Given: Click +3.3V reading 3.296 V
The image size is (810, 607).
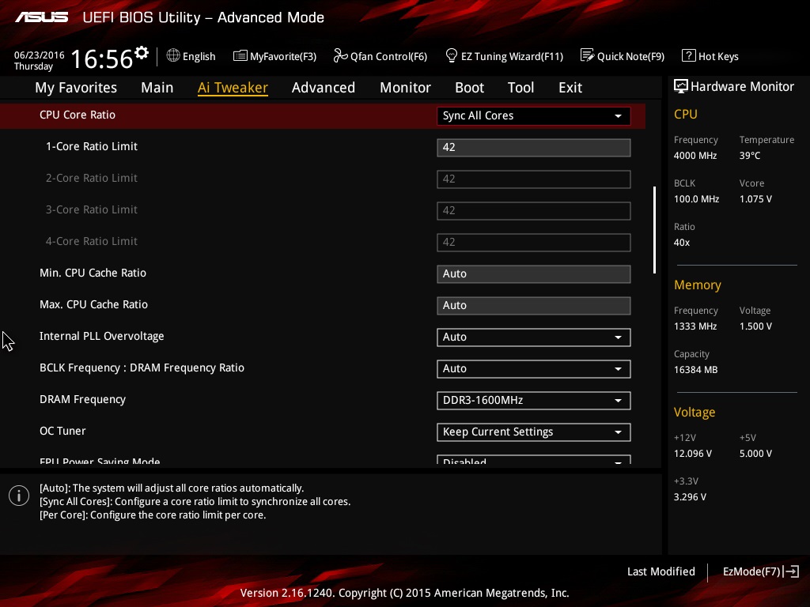Looking at the screenshot, I should pyautogui.click(x=690, y=496).
